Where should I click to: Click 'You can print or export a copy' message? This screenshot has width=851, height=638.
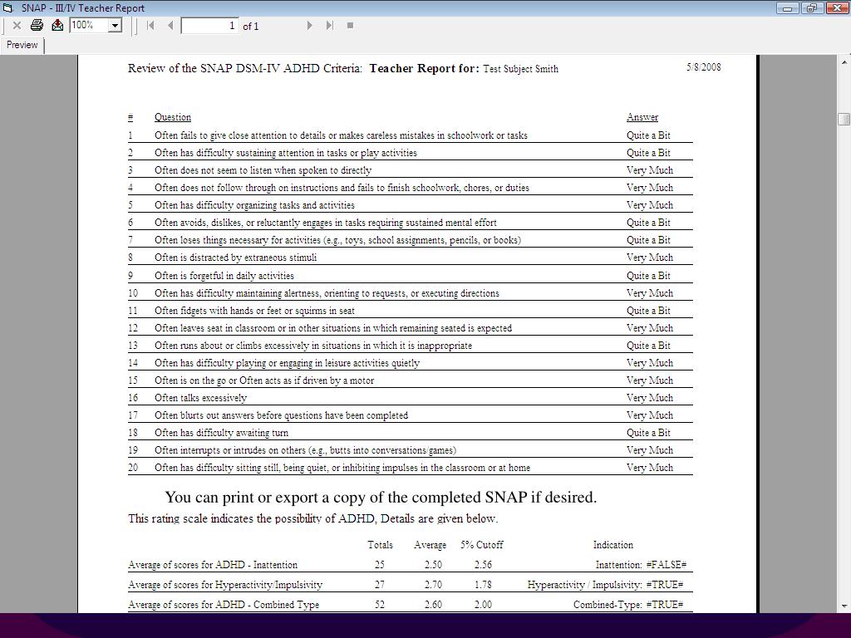coord(381,498)
